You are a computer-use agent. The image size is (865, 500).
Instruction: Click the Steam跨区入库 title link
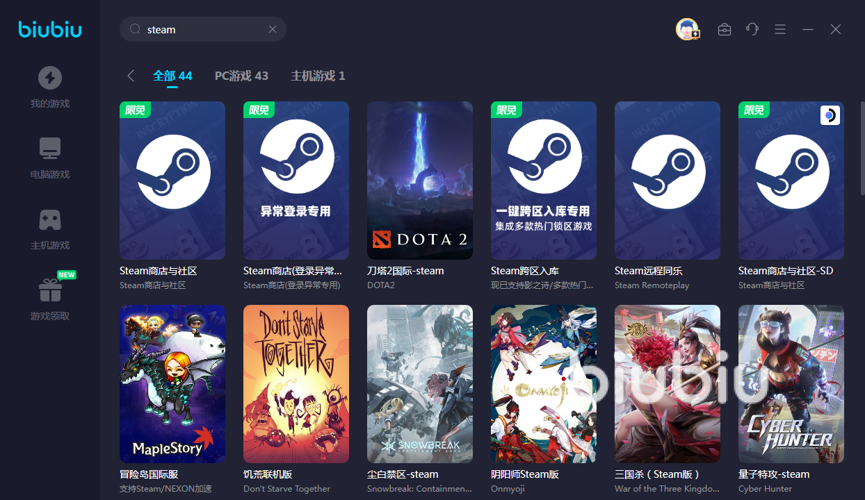pos(525,271)
